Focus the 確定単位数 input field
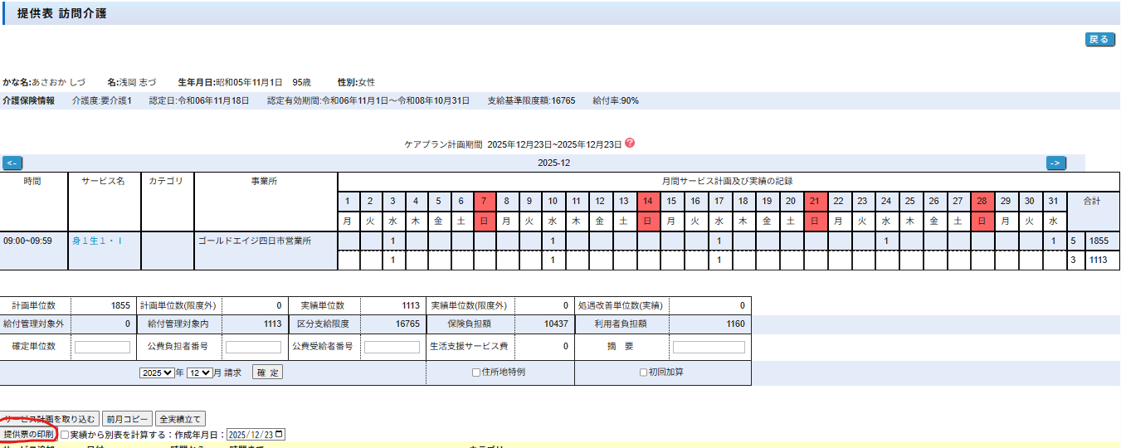Screen dimensions: 1121x448 click(102, 347)
